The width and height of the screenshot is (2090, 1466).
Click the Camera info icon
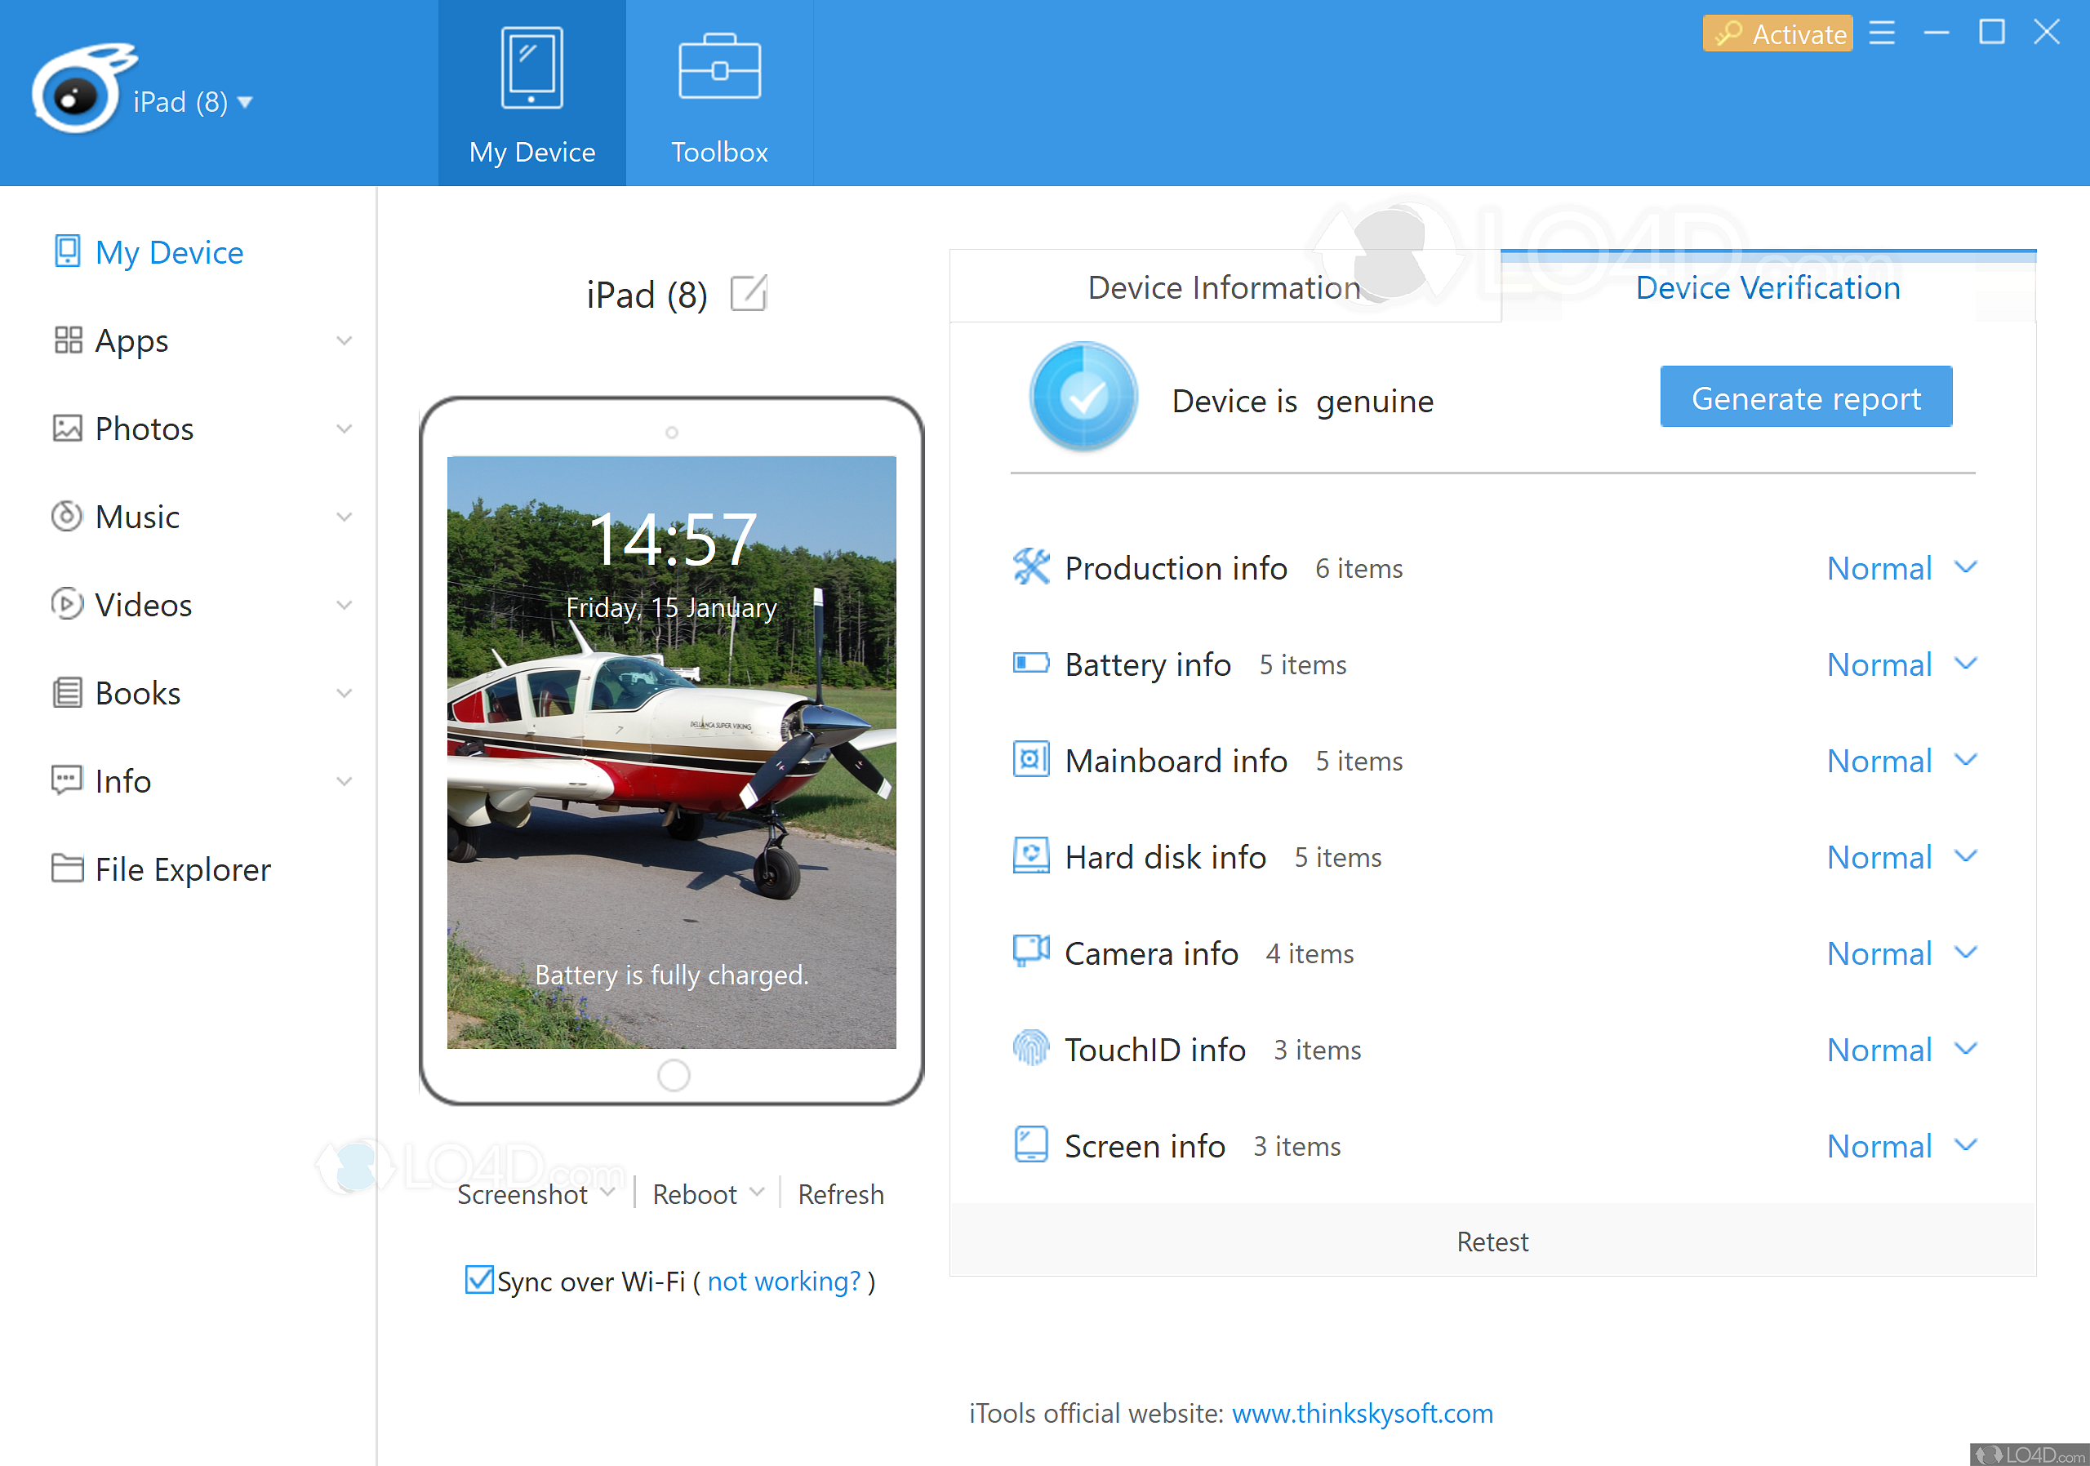pos(1030,952)
